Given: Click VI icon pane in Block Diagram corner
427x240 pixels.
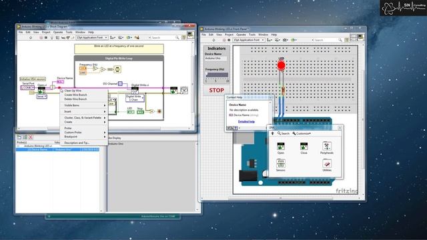Looking at the screenshot, I should (190, 35).
